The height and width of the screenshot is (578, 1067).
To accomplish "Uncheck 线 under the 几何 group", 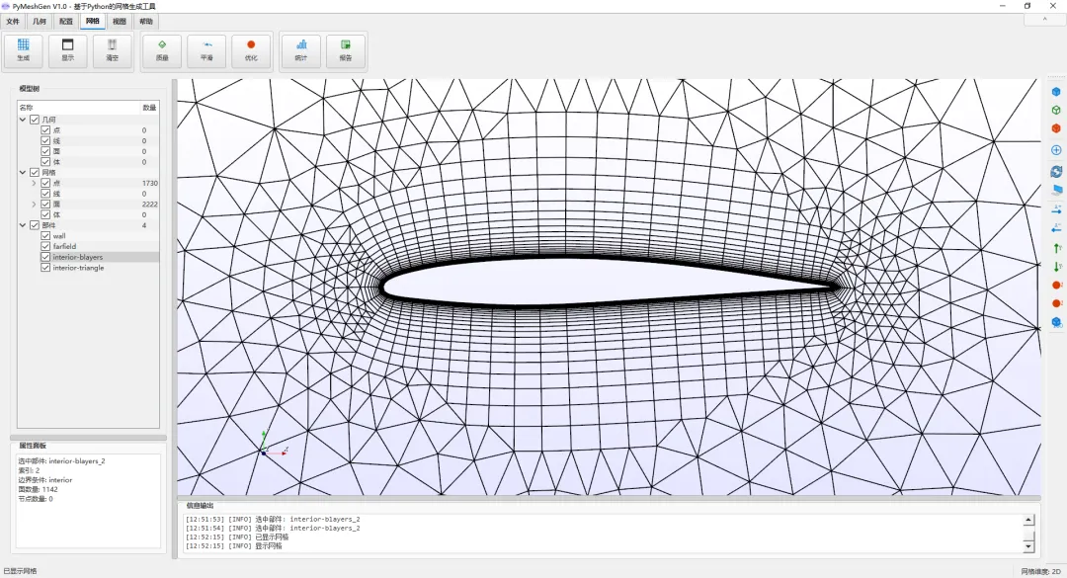I will (45, 141).
